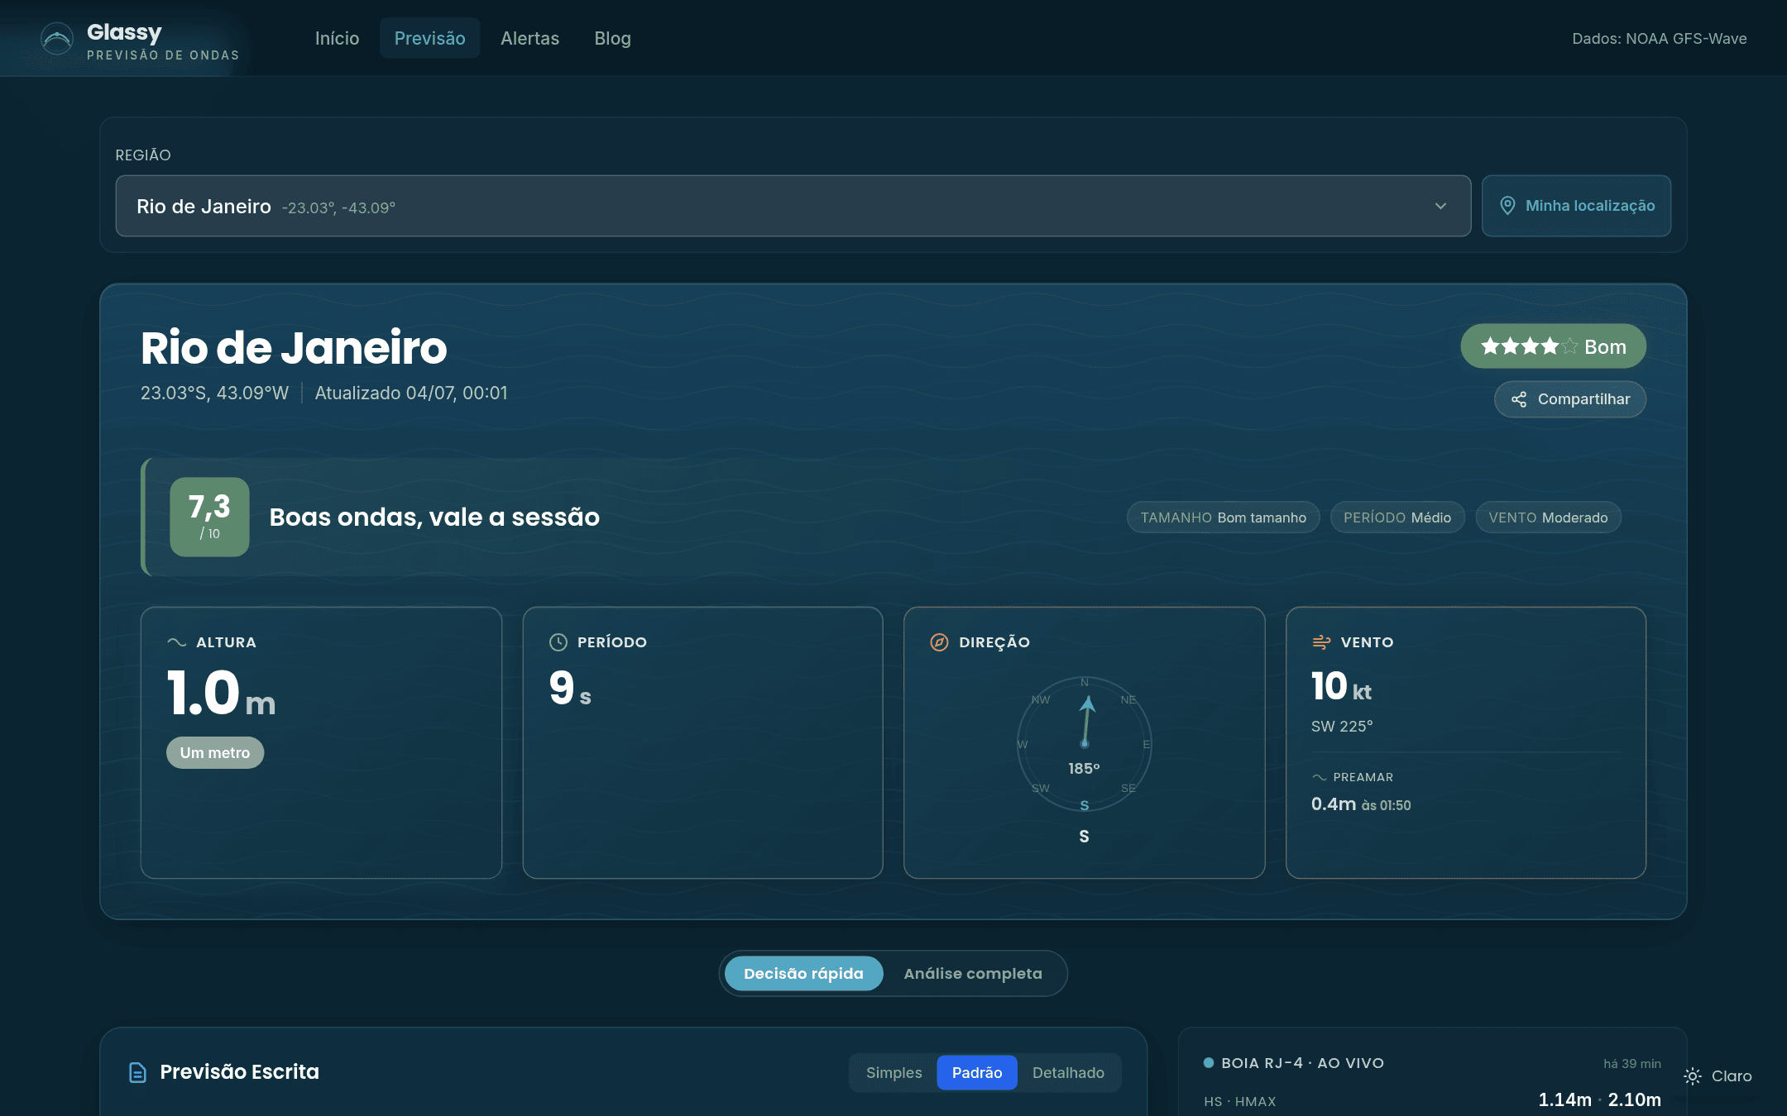Click the ALTURA 1.0 m card
Viewport: 1787px width, 1116px height.
click(x=321, y=742)
